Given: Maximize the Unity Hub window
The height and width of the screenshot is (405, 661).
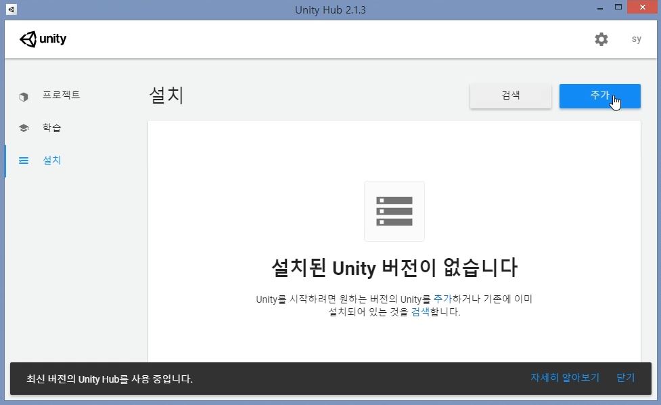Looking at the screenshot, I should tap(618, 7).
